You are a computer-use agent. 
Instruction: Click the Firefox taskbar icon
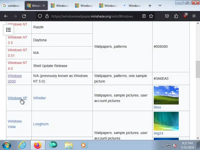click(38, 145)
